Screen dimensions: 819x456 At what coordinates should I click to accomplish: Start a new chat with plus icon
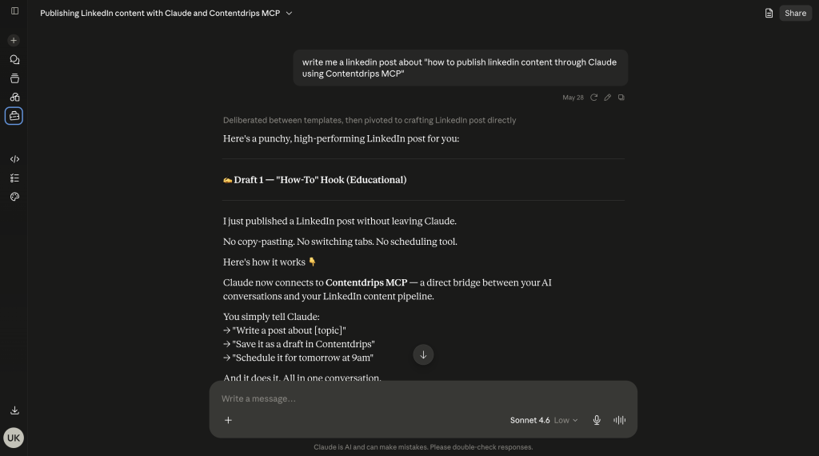[14, 40]
